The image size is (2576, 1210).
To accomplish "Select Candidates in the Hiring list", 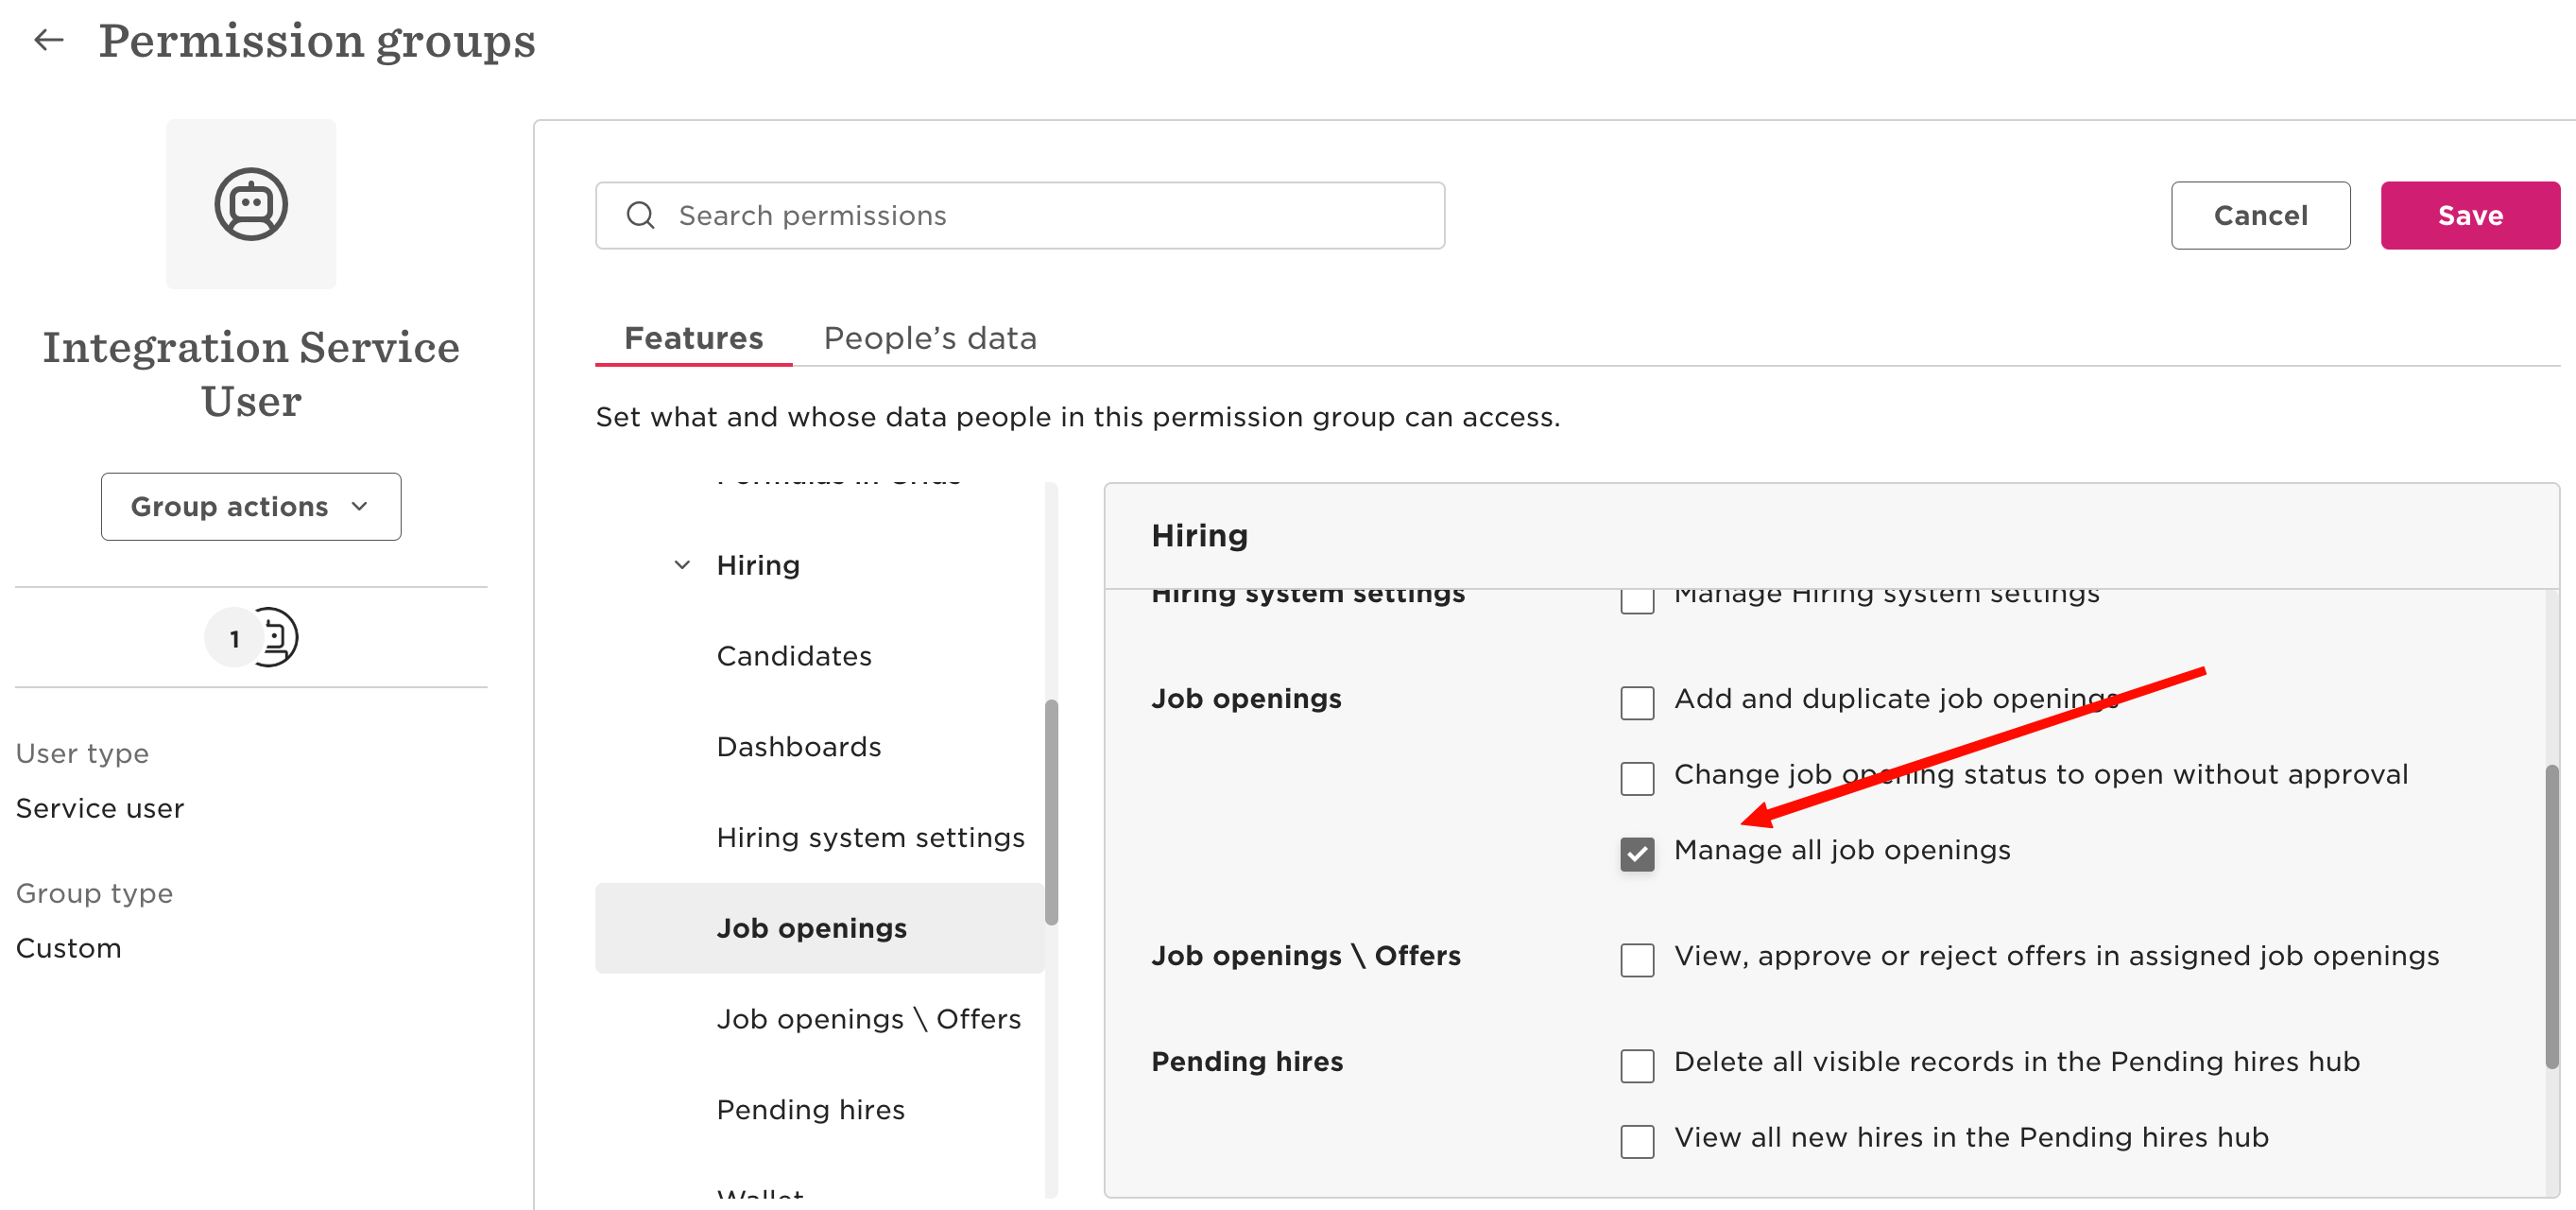I will pos(794,656).
